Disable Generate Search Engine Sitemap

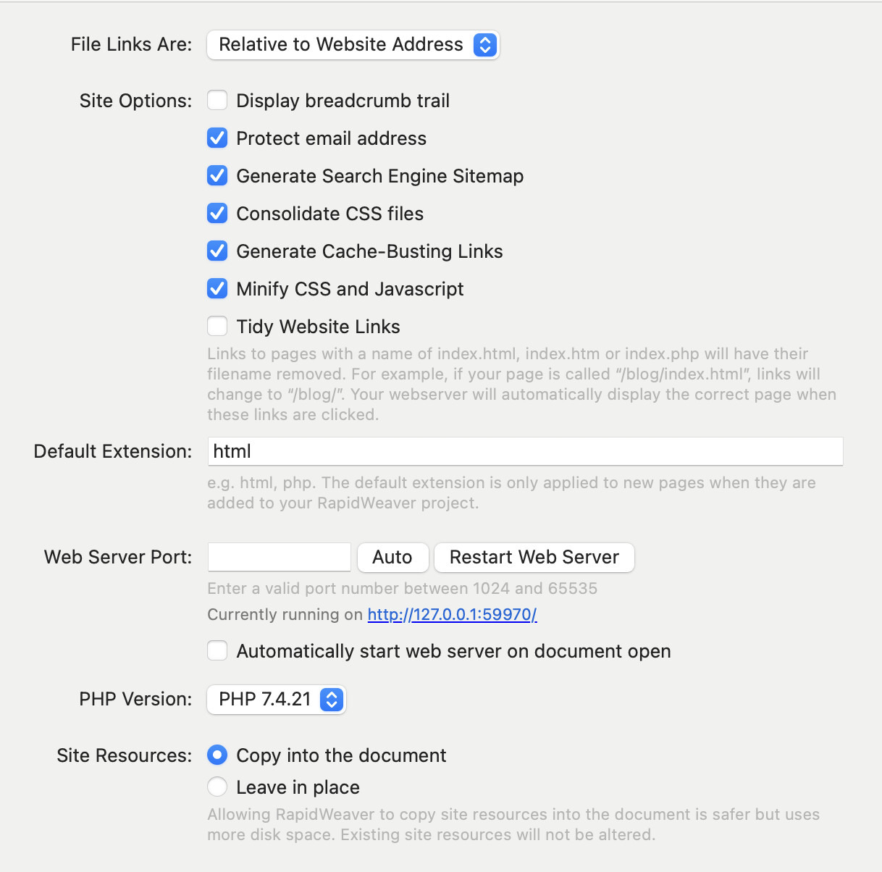pyautogui.click(x=217, y=175)
